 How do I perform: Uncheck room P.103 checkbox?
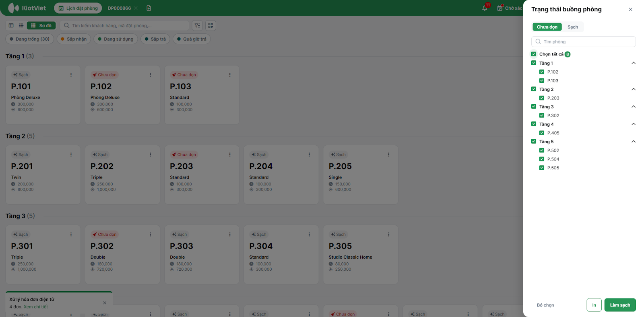tap(542, 80)
